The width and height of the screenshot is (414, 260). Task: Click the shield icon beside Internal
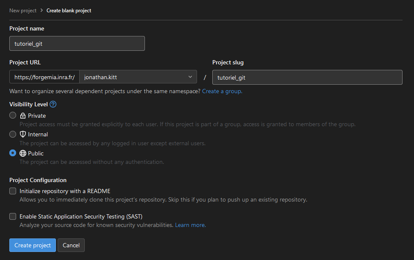click(23, 134)
